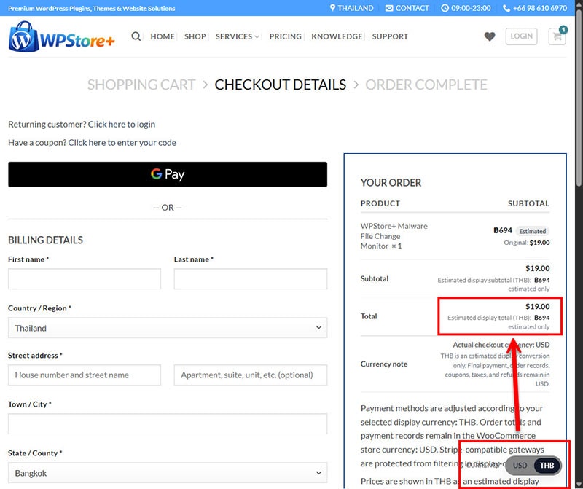The image size is (583, 489).
Task: Select THB in the currency switcher
Action: point(547,465)
